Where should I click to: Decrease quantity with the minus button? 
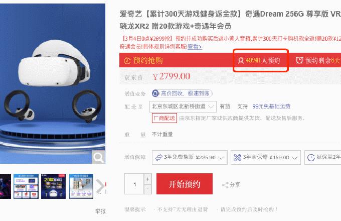[147, 189]
